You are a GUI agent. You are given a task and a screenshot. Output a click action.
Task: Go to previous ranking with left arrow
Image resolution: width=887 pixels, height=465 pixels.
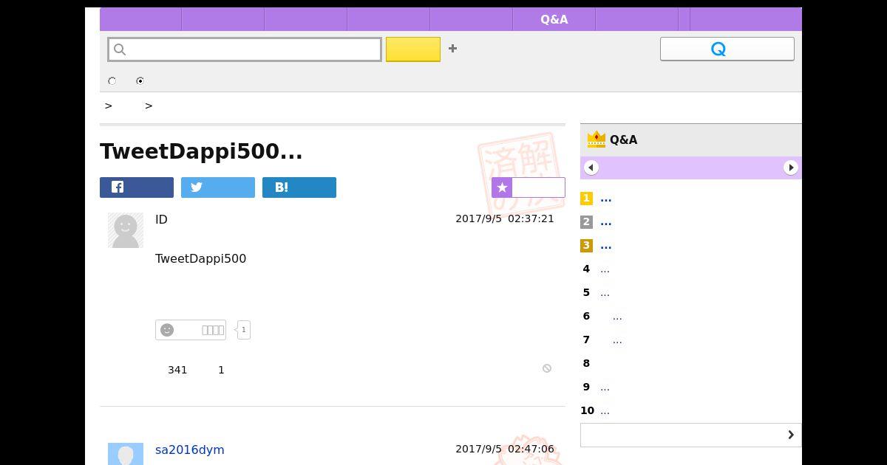[591, 168]
